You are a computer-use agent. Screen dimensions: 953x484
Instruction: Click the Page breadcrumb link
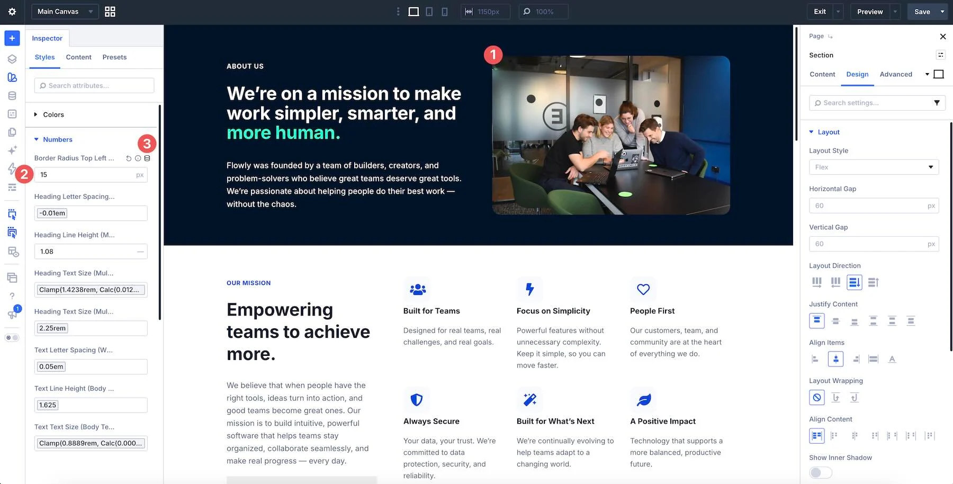816,36
